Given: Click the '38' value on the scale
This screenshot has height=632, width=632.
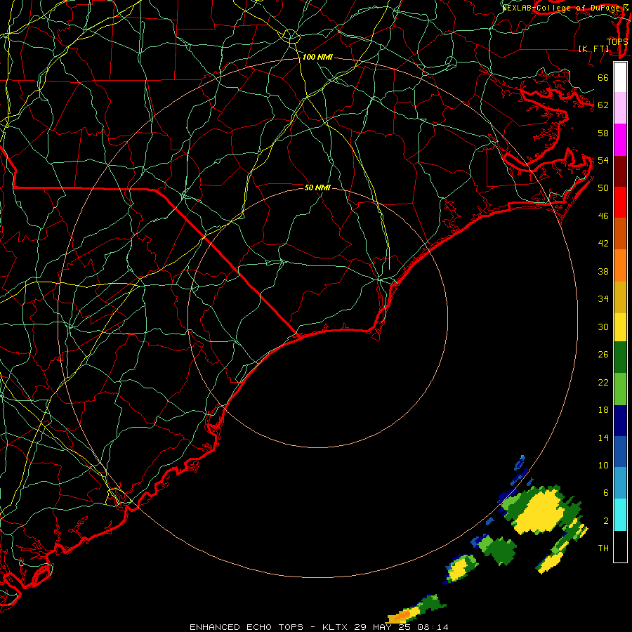Looking at the screenshot, I should (603, 271).
